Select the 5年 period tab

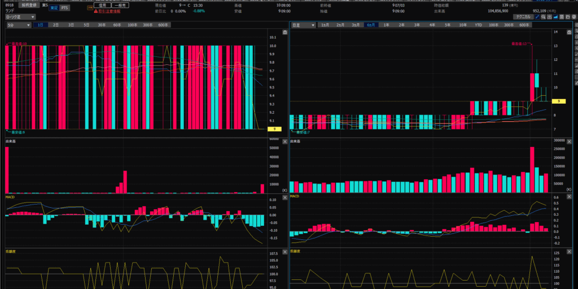448,25
